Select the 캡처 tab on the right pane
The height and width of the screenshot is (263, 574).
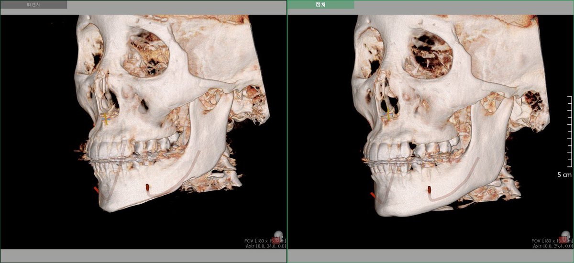tap(321, 5)
